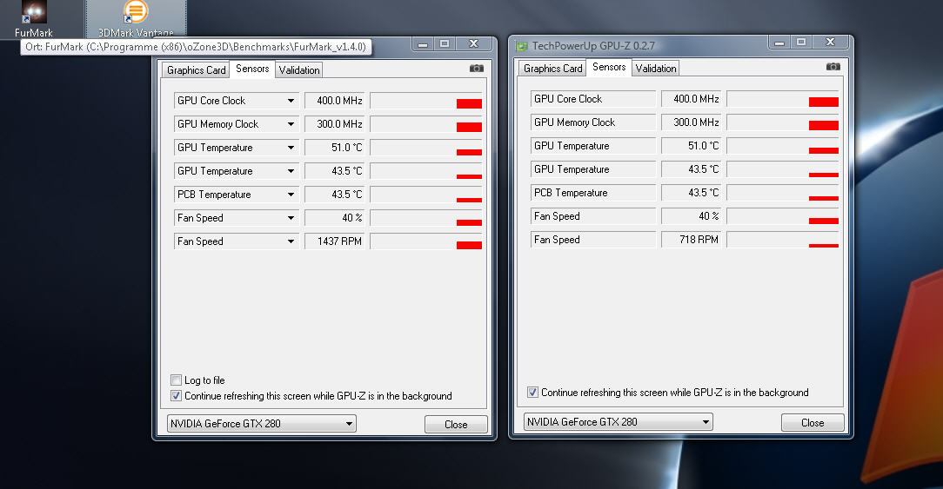The image size is (943, 489).
Task: Click the GPU Core Clock label in right window
Action: [593, 98]
